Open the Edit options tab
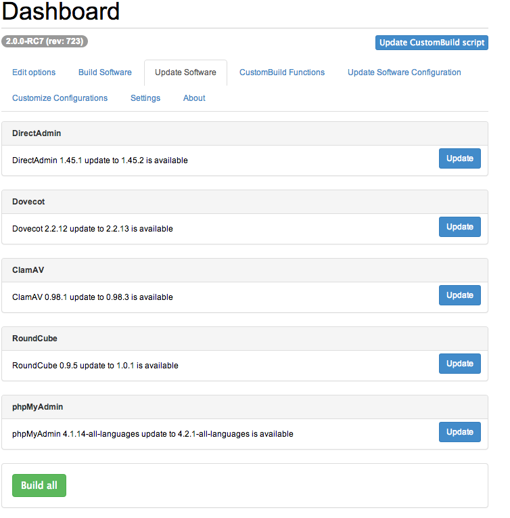Viewport: 510px width, 518px height. [x=34, y=72]
